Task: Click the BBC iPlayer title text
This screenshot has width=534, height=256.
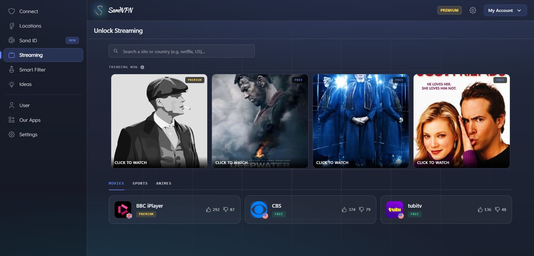Action: pos(150,206)
